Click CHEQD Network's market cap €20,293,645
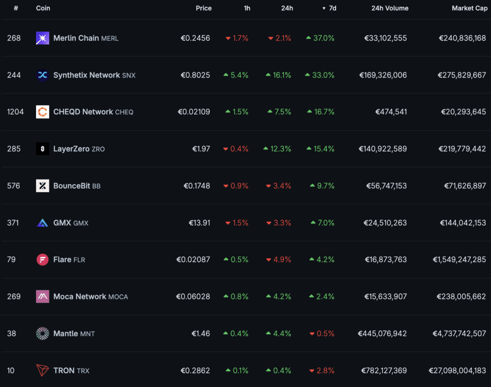491x387 pixels. (x=464, y=112)
